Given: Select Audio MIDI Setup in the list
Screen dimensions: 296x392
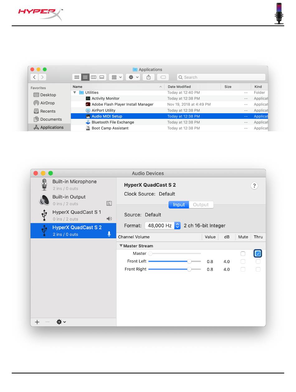Looking at the screenshot, I should [169, 116].
